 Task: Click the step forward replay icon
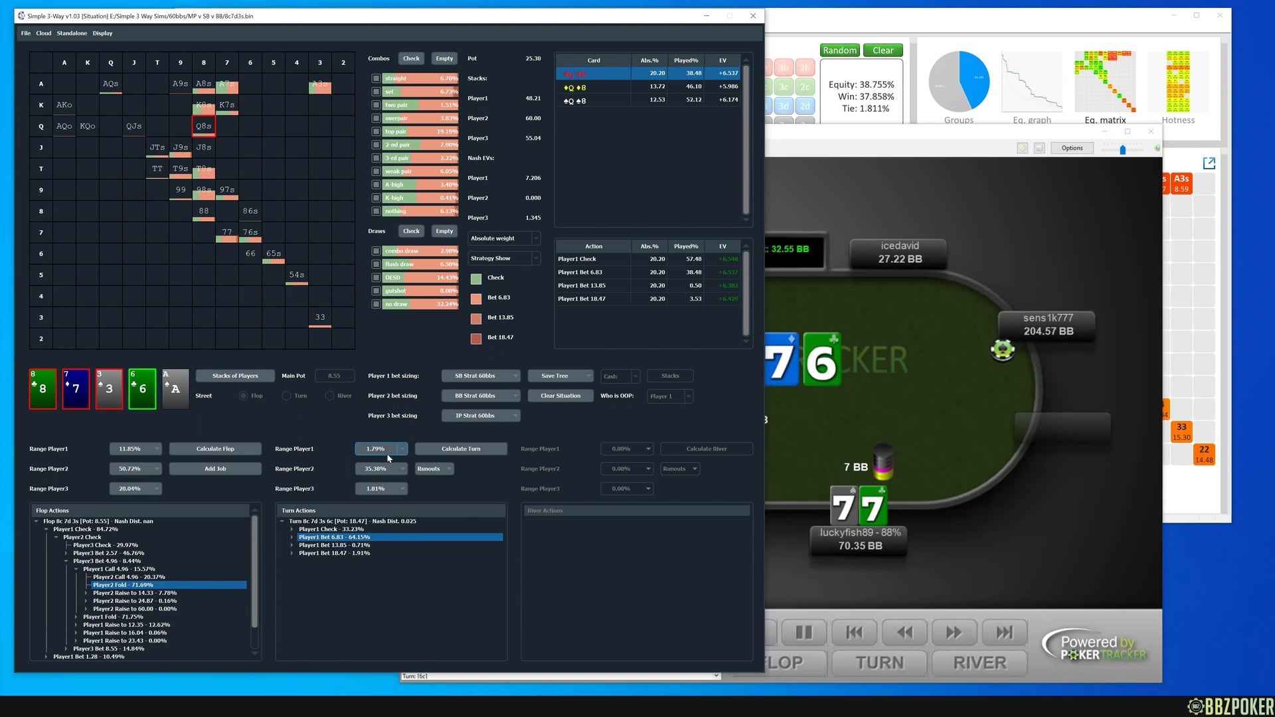point(954,633)
